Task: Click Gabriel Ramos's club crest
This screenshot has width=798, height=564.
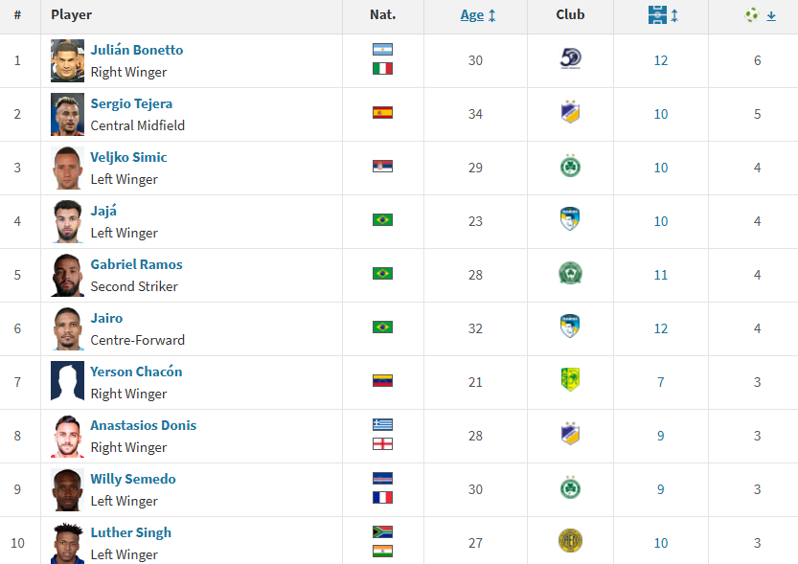Action: coord(571,273)
